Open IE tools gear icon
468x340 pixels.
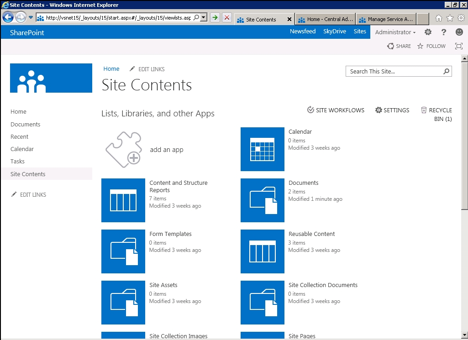(x=461, y=18)
